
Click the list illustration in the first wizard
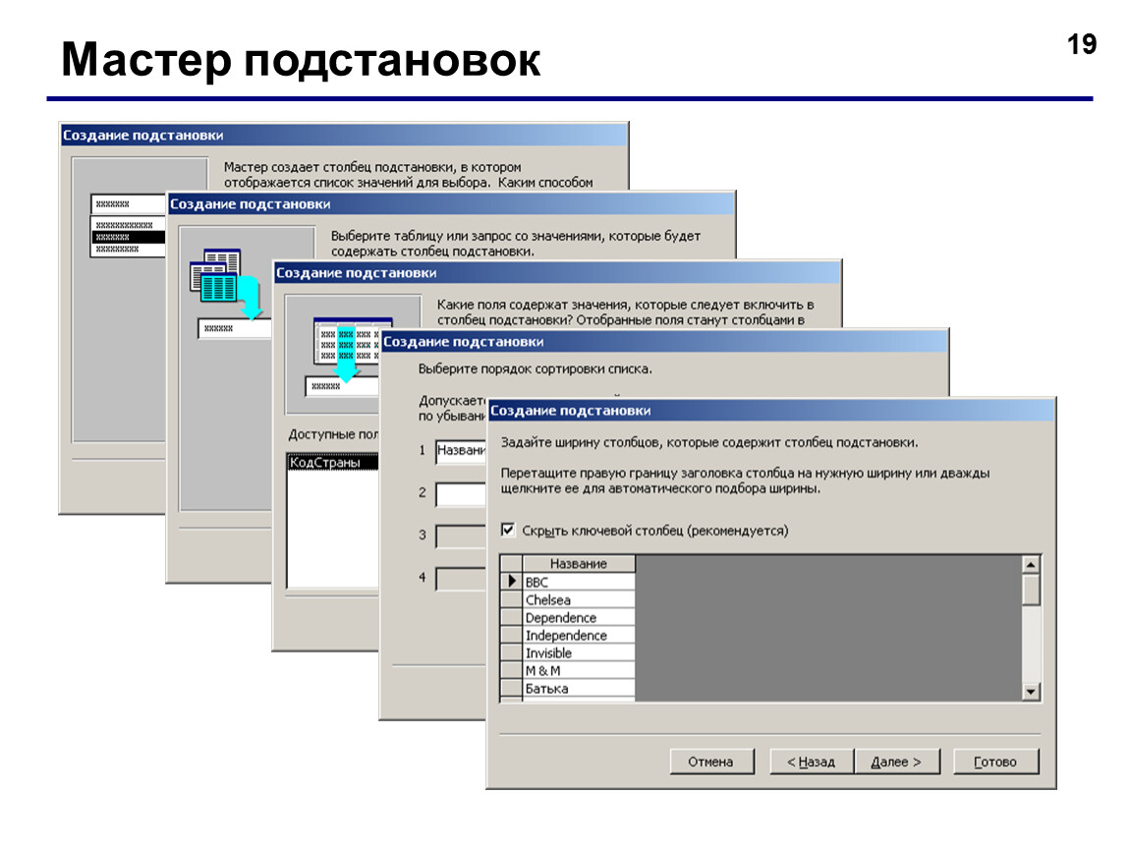coord(128,225)
